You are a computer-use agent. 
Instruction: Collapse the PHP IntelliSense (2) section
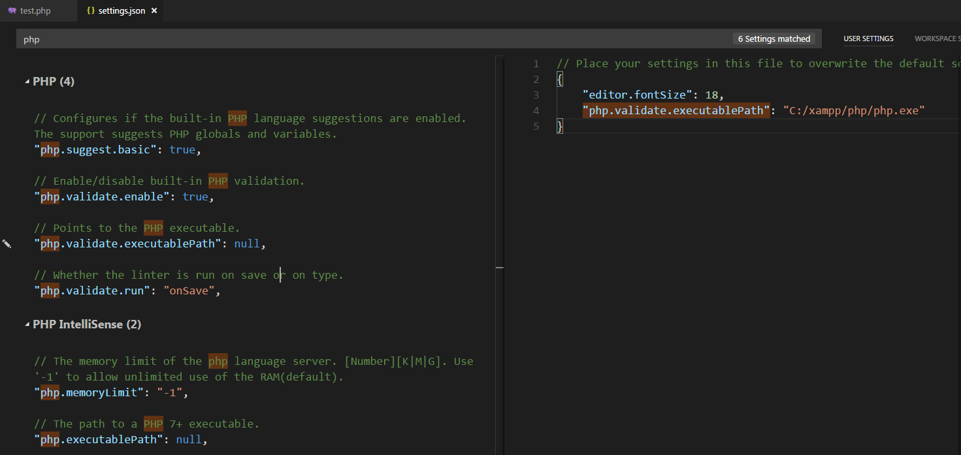pyautogui.click(x=27, y=324)
